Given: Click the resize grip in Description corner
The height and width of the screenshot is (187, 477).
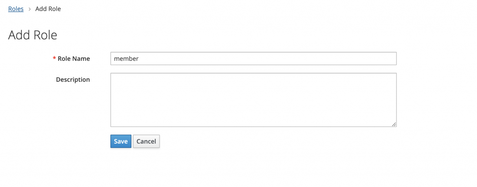Looking at the screenshot, I should click(394, 124).
